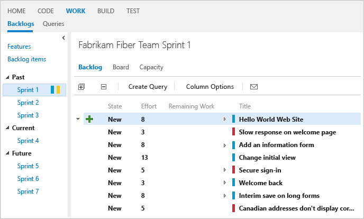Expand Secure sign-in item
Image resolution: width=364 pixels, height=219 pixels.
(224, 170)
